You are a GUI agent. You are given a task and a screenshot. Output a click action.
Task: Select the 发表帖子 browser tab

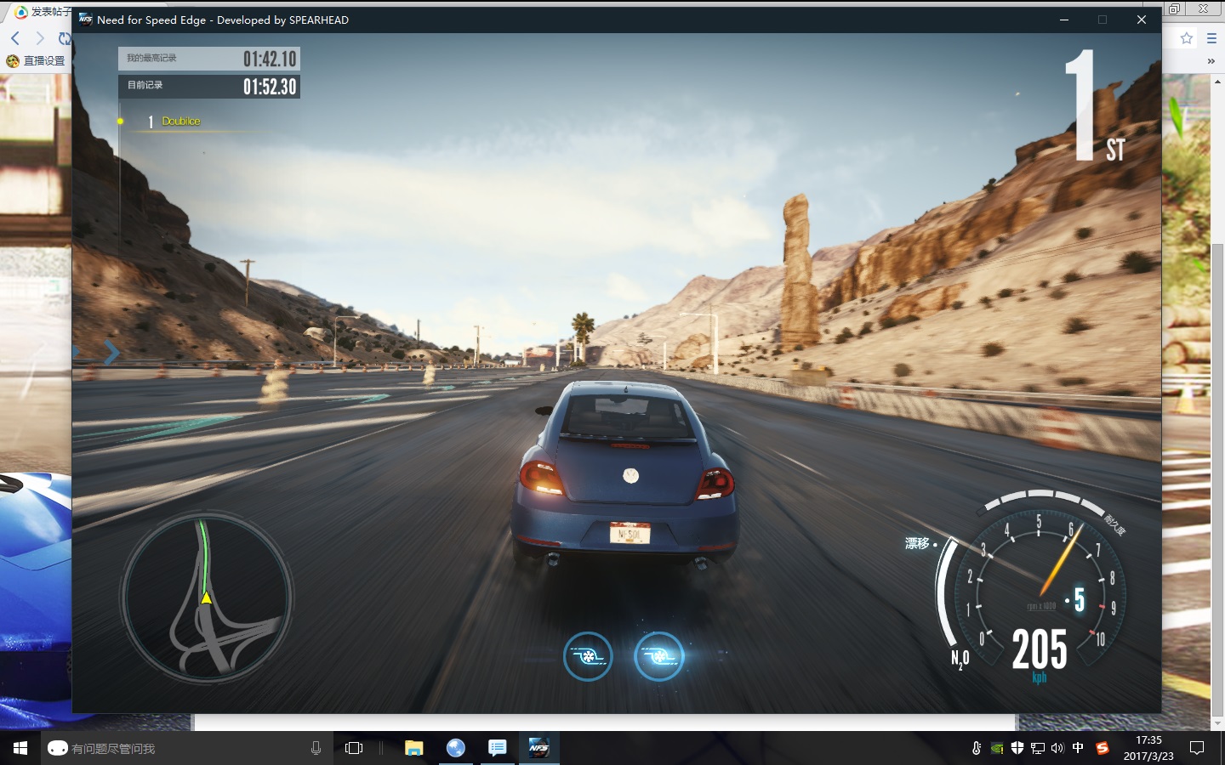(x=42, y=11)
